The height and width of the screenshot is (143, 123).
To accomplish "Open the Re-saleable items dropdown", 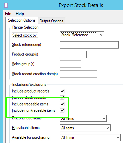I will coord(85,128).
